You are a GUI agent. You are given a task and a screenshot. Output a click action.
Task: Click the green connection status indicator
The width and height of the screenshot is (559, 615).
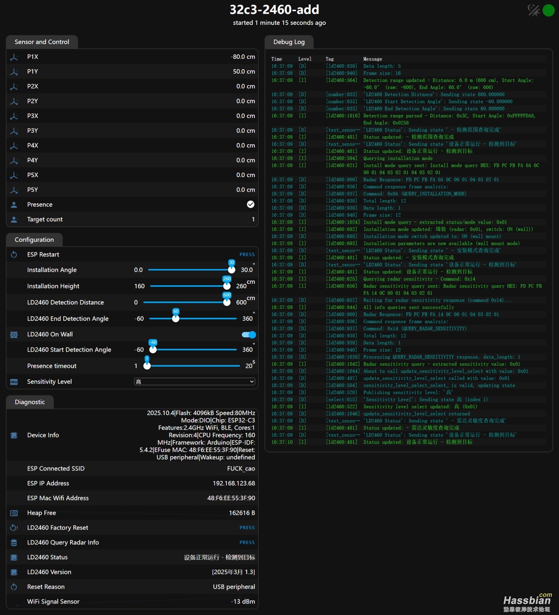548,10
